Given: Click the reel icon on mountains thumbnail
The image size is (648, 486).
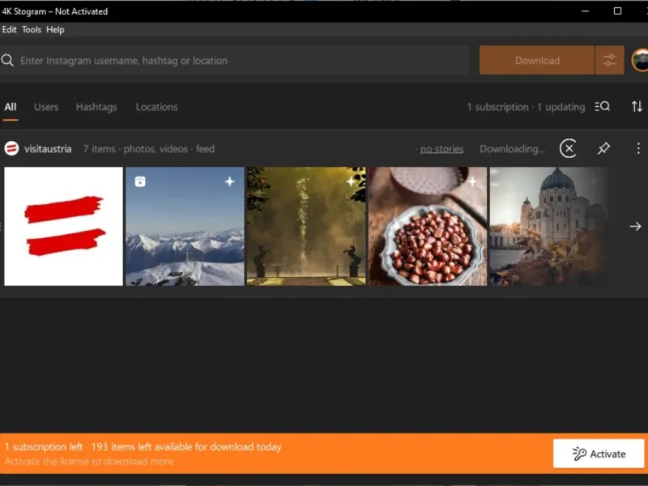Looking at the screenshot, I should [140, 181].
